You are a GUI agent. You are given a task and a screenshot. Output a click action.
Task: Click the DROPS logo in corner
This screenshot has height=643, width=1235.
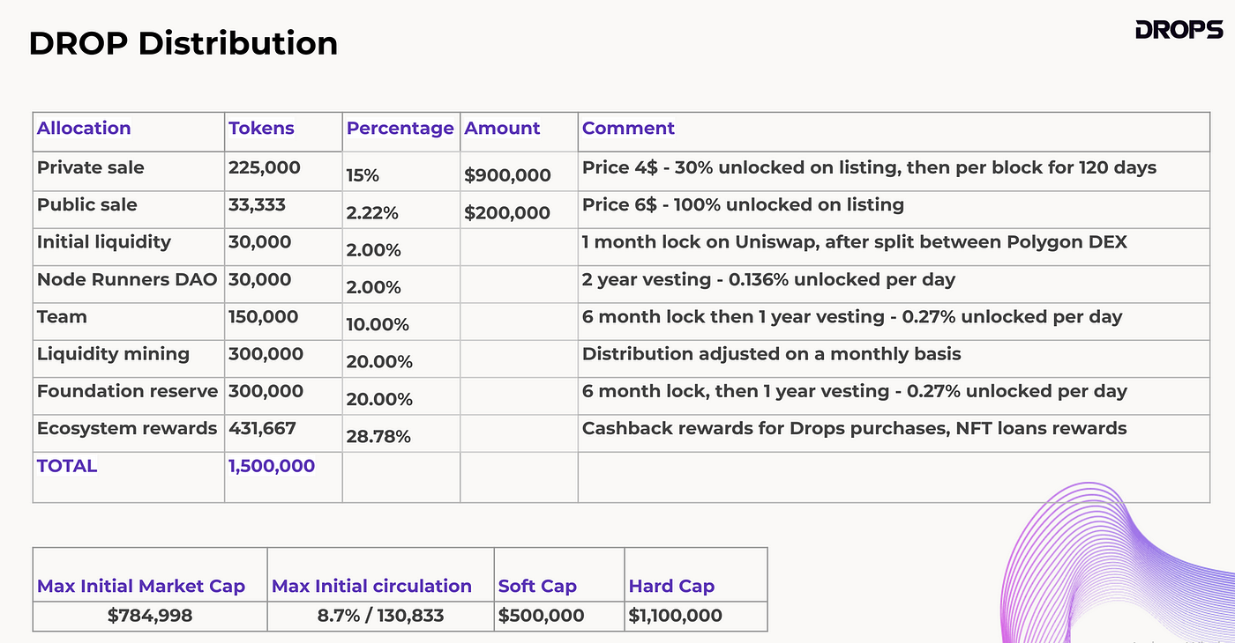(x=1179, y=31)
